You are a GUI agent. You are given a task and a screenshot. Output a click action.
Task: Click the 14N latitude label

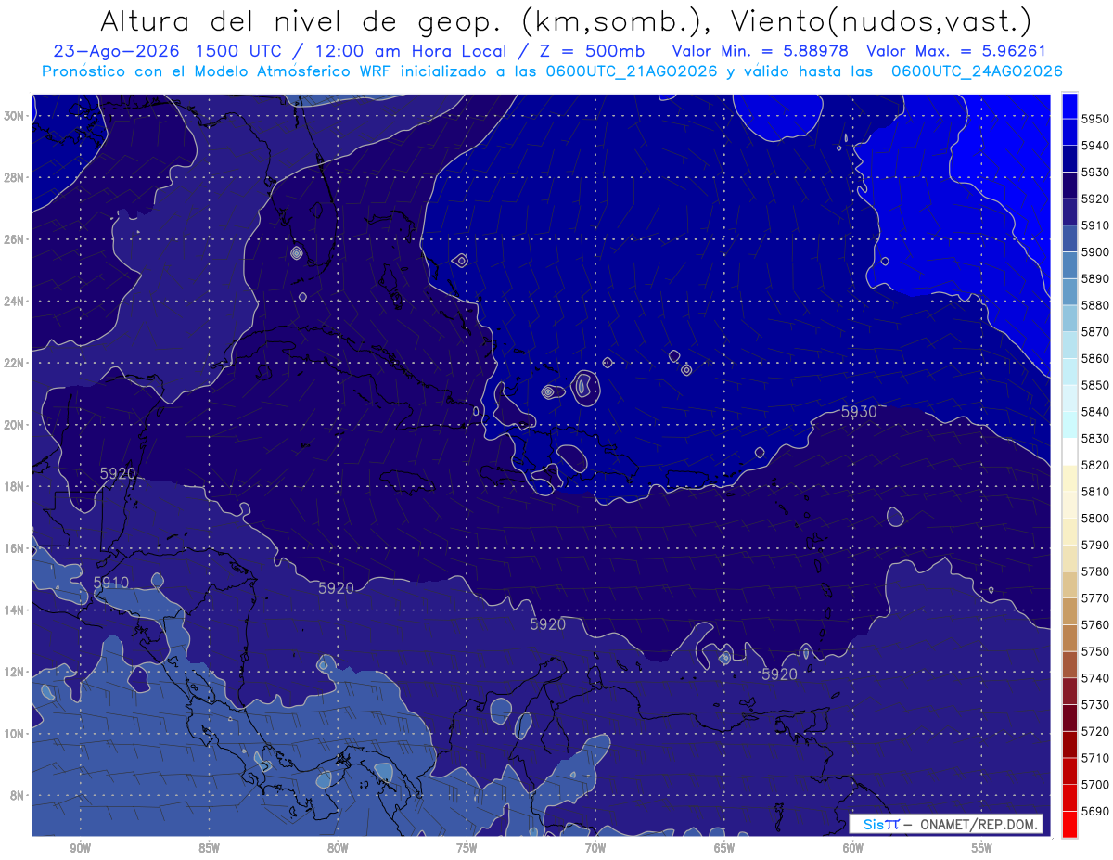coord(14,610)
